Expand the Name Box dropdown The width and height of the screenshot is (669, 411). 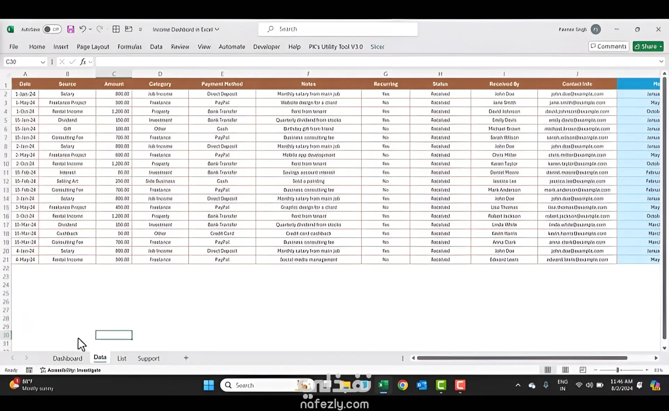[x=43, y=62]
